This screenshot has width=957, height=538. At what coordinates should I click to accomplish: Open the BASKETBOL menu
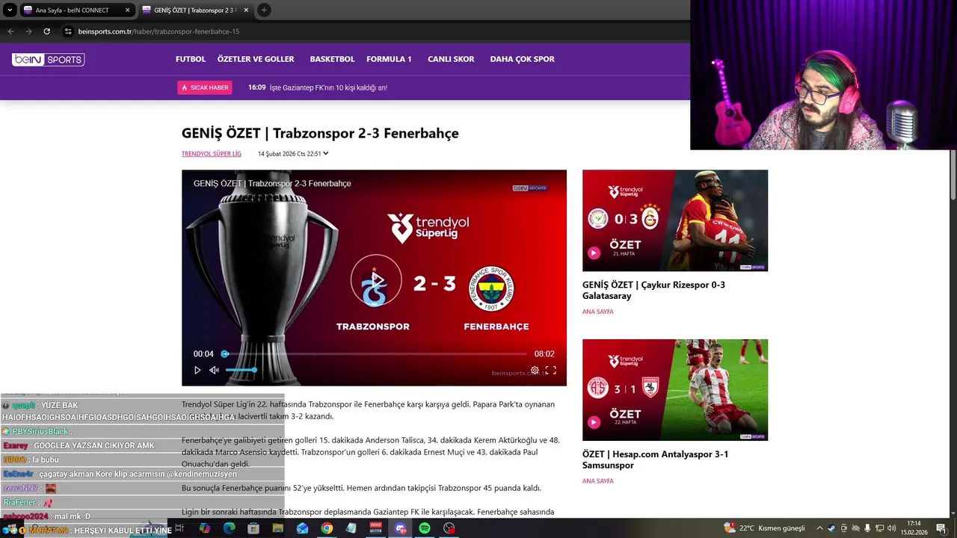332,59
